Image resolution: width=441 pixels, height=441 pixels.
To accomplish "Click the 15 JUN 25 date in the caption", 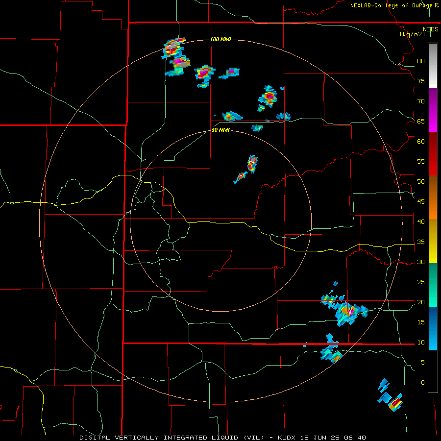I will 320,438.
